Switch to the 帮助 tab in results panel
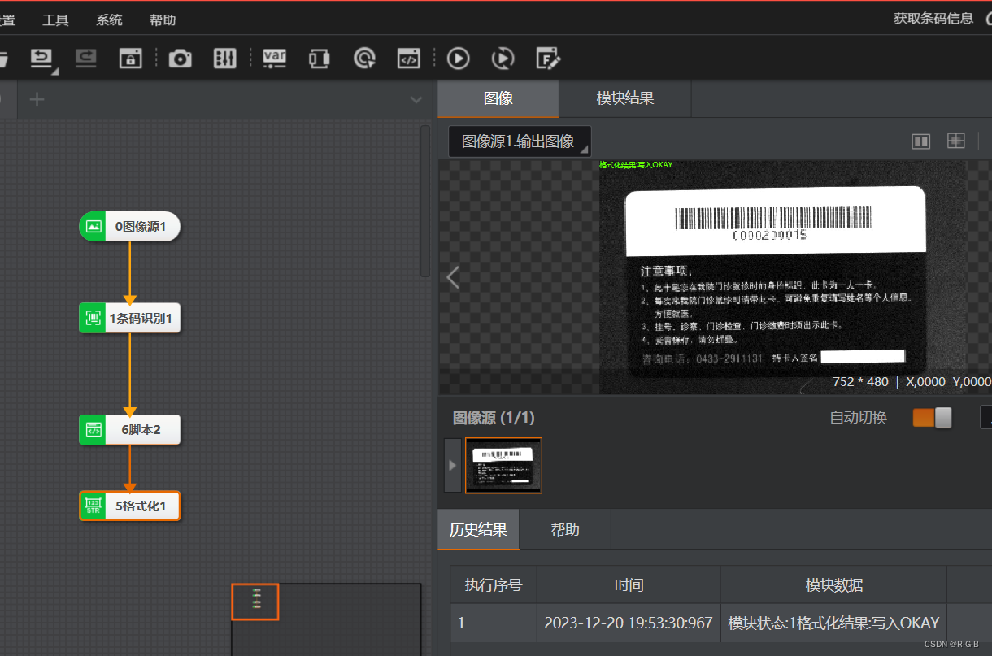Image resolution: width=992 pixels, height=656 pixels. (565, 530)
